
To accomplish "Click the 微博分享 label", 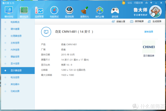I will point(121,22).
